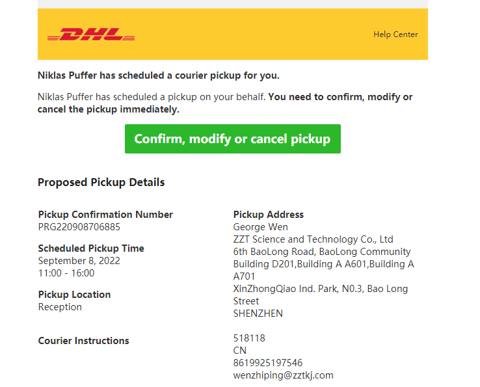
Task: Select the confirmation number PRG220908706885
Action: (x=79, y=227)
